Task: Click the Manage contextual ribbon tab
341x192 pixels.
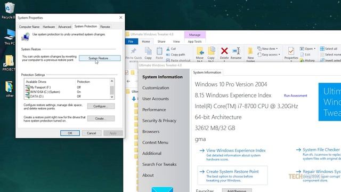Action: click(195, 35)
